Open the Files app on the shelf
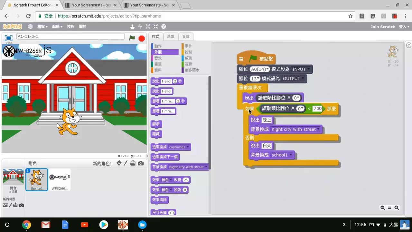The height and width of the screenshot is (232, 412). 142,225
